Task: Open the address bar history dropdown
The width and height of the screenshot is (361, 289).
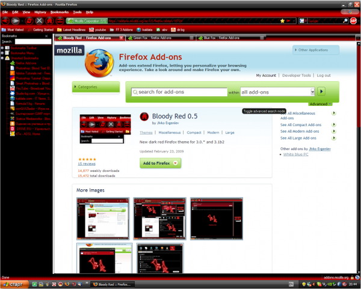Action: 294,21
